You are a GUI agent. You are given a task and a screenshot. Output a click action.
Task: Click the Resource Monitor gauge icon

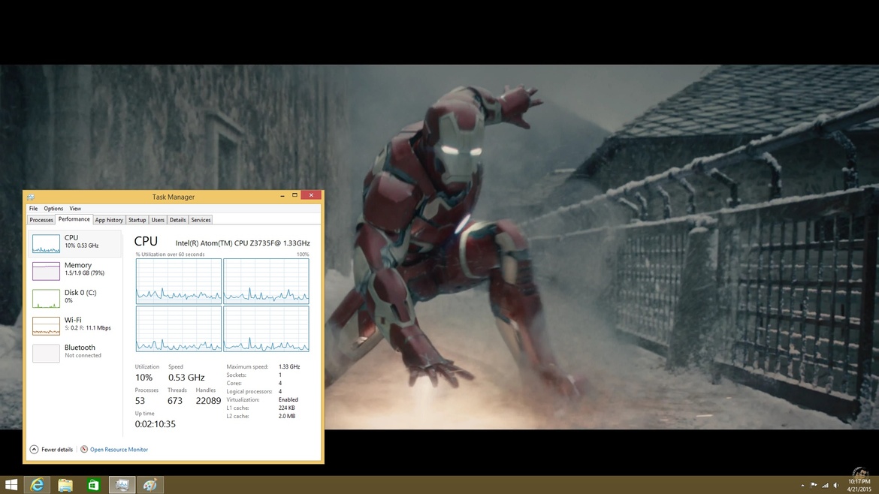[84, 449]
